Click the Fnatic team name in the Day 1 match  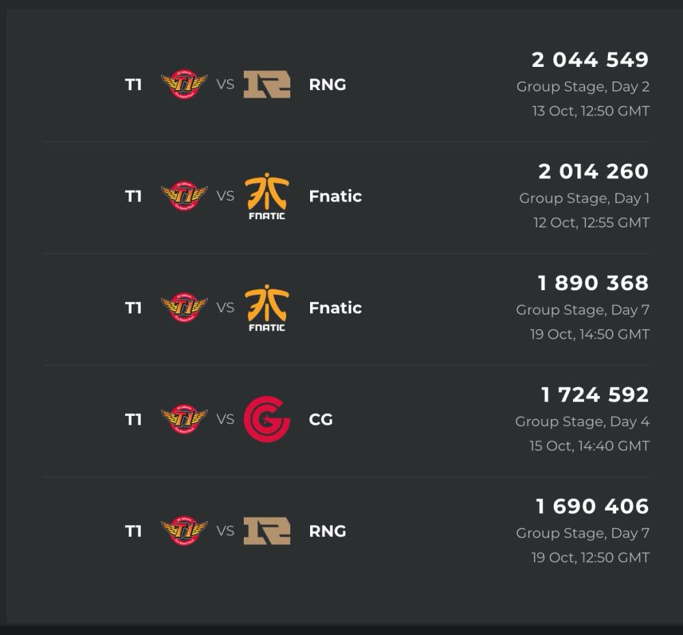click(335, 196)
